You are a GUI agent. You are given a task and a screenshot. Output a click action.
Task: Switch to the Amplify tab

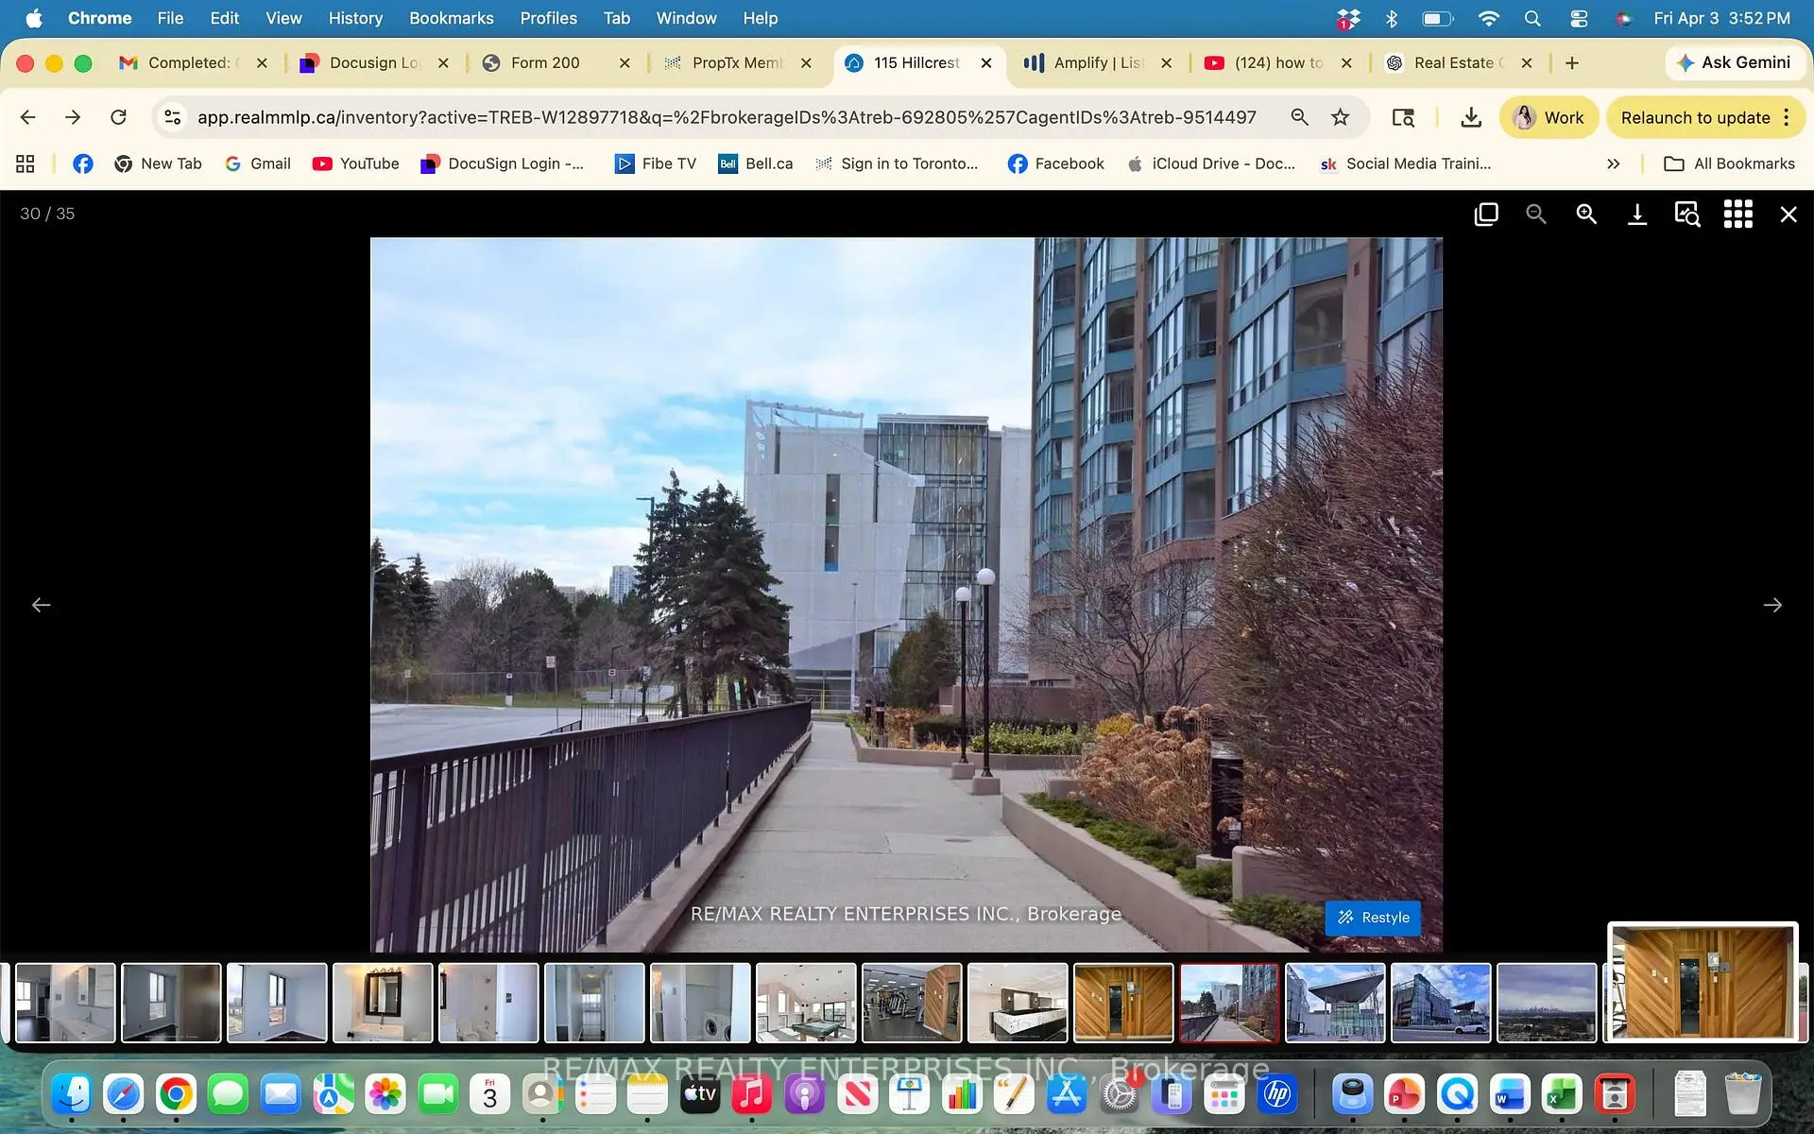[x=1096, y=62]
